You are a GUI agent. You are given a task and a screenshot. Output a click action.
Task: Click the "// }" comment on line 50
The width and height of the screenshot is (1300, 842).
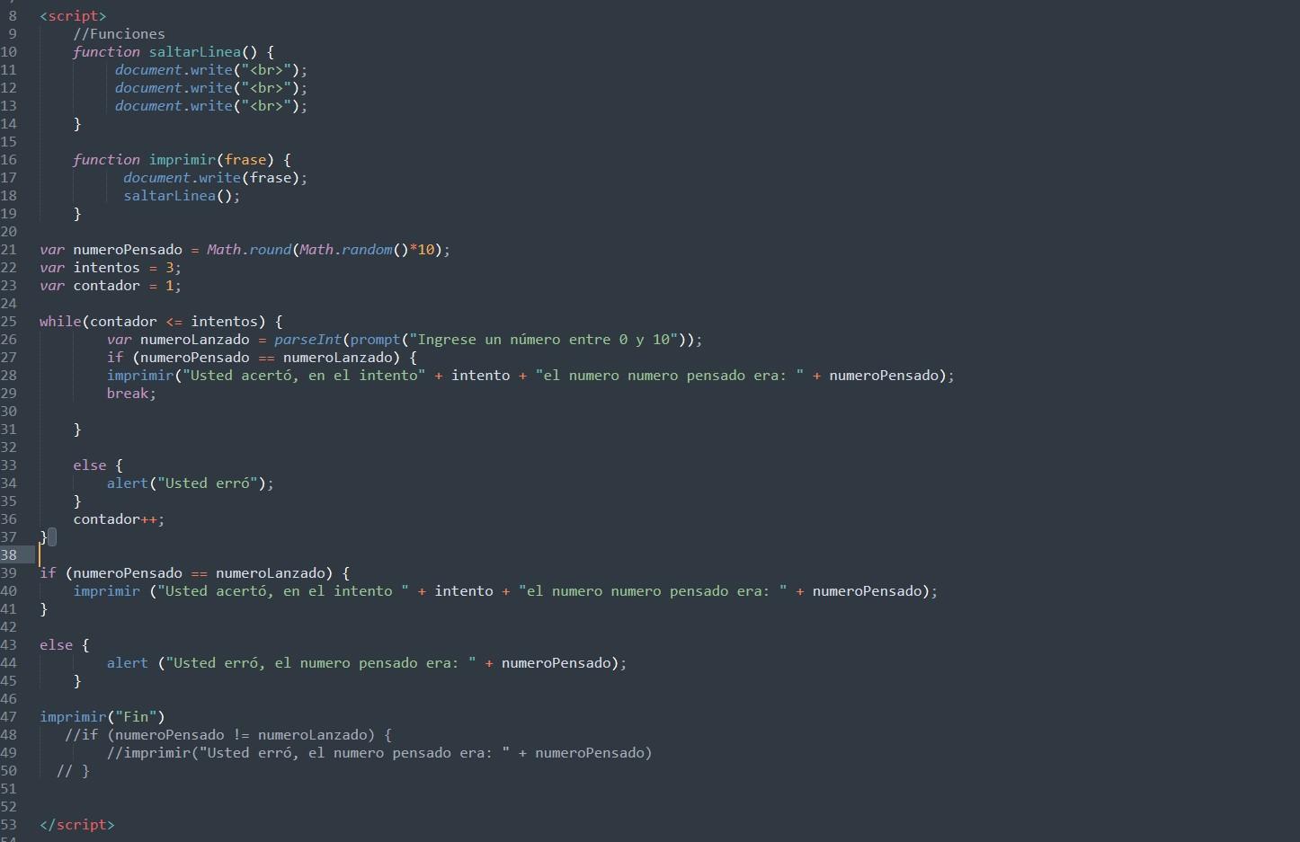coord(73,771)
